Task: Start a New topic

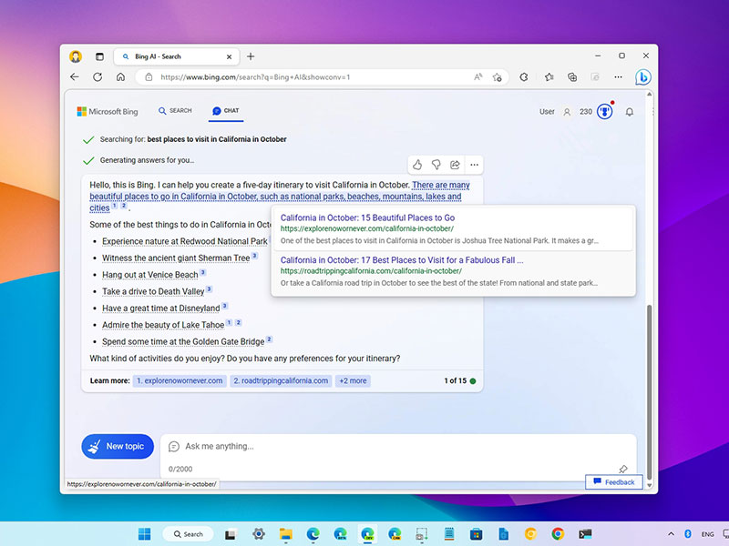Action: click(x=118, y=446)
